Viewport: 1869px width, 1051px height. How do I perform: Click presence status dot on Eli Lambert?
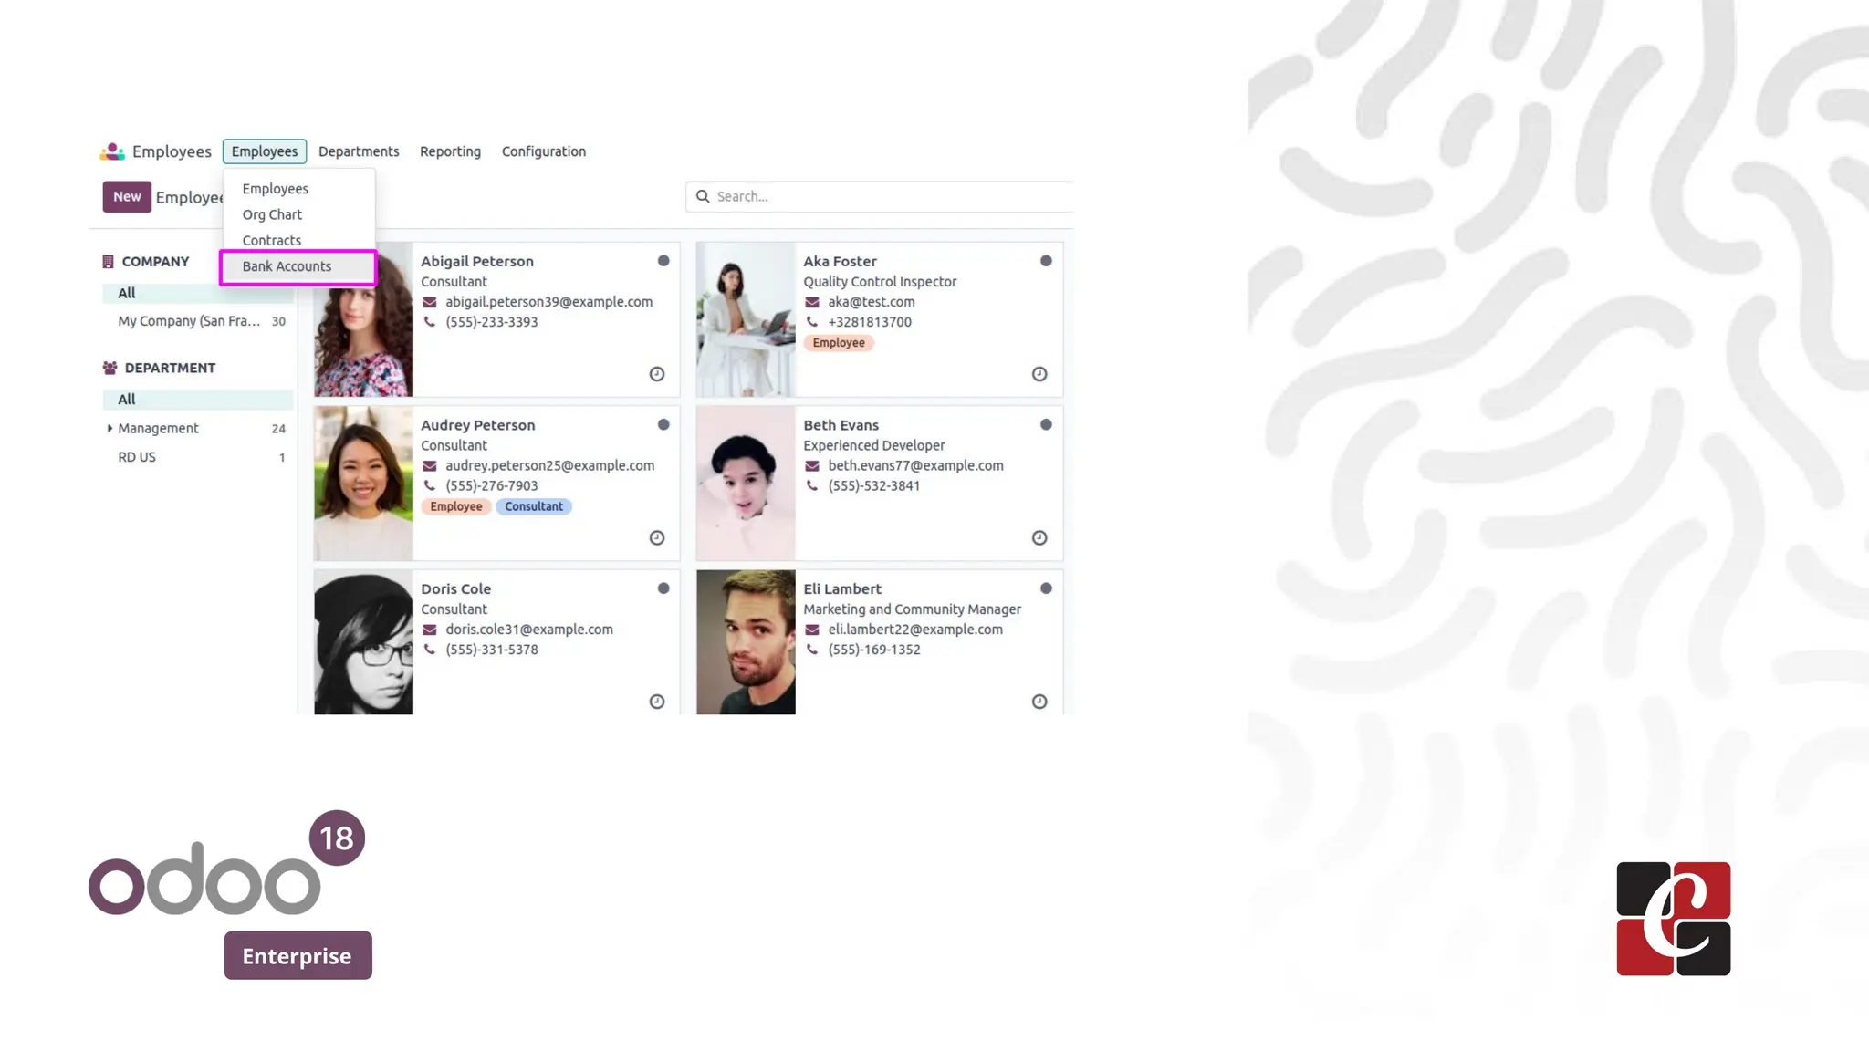pyautogui.click(x=1046, y=588)
